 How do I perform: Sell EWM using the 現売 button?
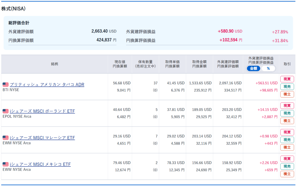pyautogui.click(x=287, y=140)
